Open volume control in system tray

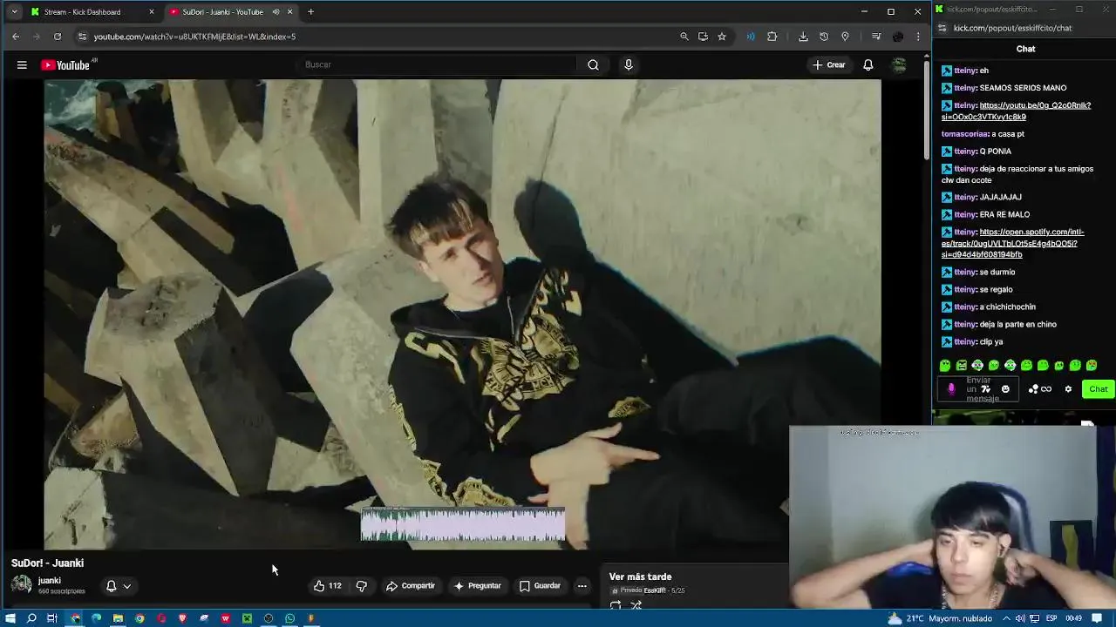1020,618
